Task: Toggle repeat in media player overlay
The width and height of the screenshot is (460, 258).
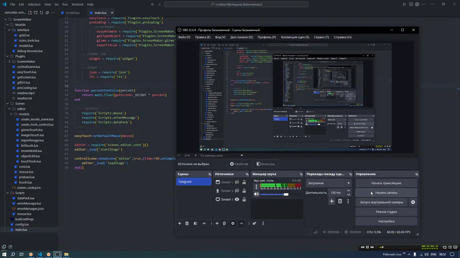Action: click(444, 247)
